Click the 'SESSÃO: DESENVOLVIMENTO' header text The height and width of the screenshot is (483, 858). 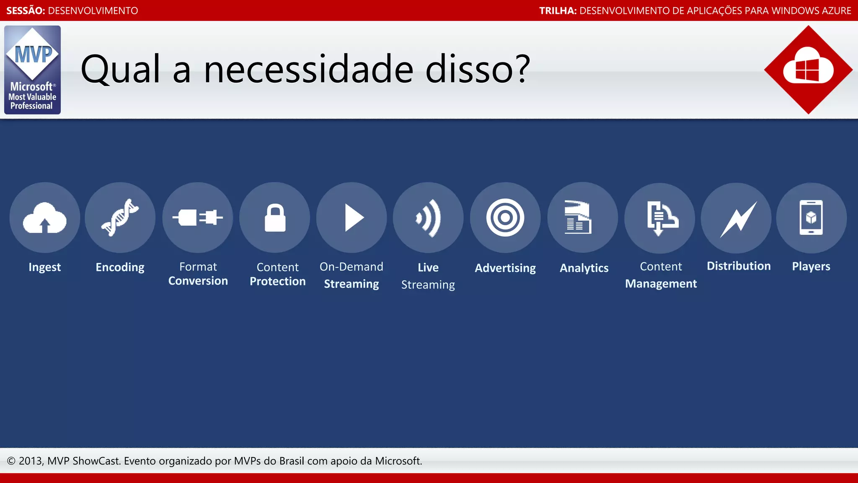pos(72,10)
